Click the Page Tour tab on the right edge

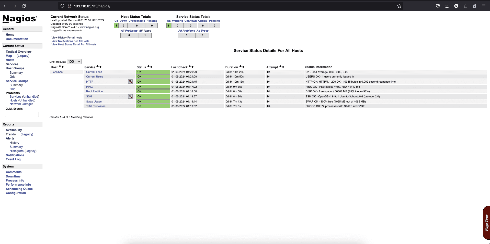[486, 222]
